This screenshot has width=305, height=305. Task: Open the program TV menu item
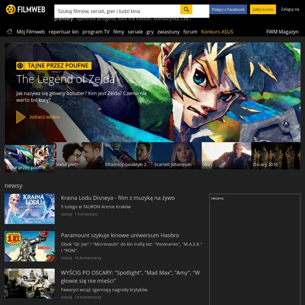point(96,32)
